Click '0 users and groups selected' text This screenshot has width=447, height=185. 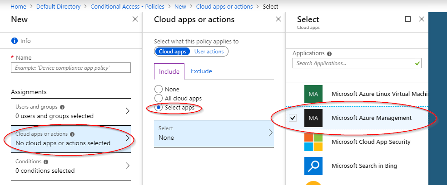coord(55,116)
